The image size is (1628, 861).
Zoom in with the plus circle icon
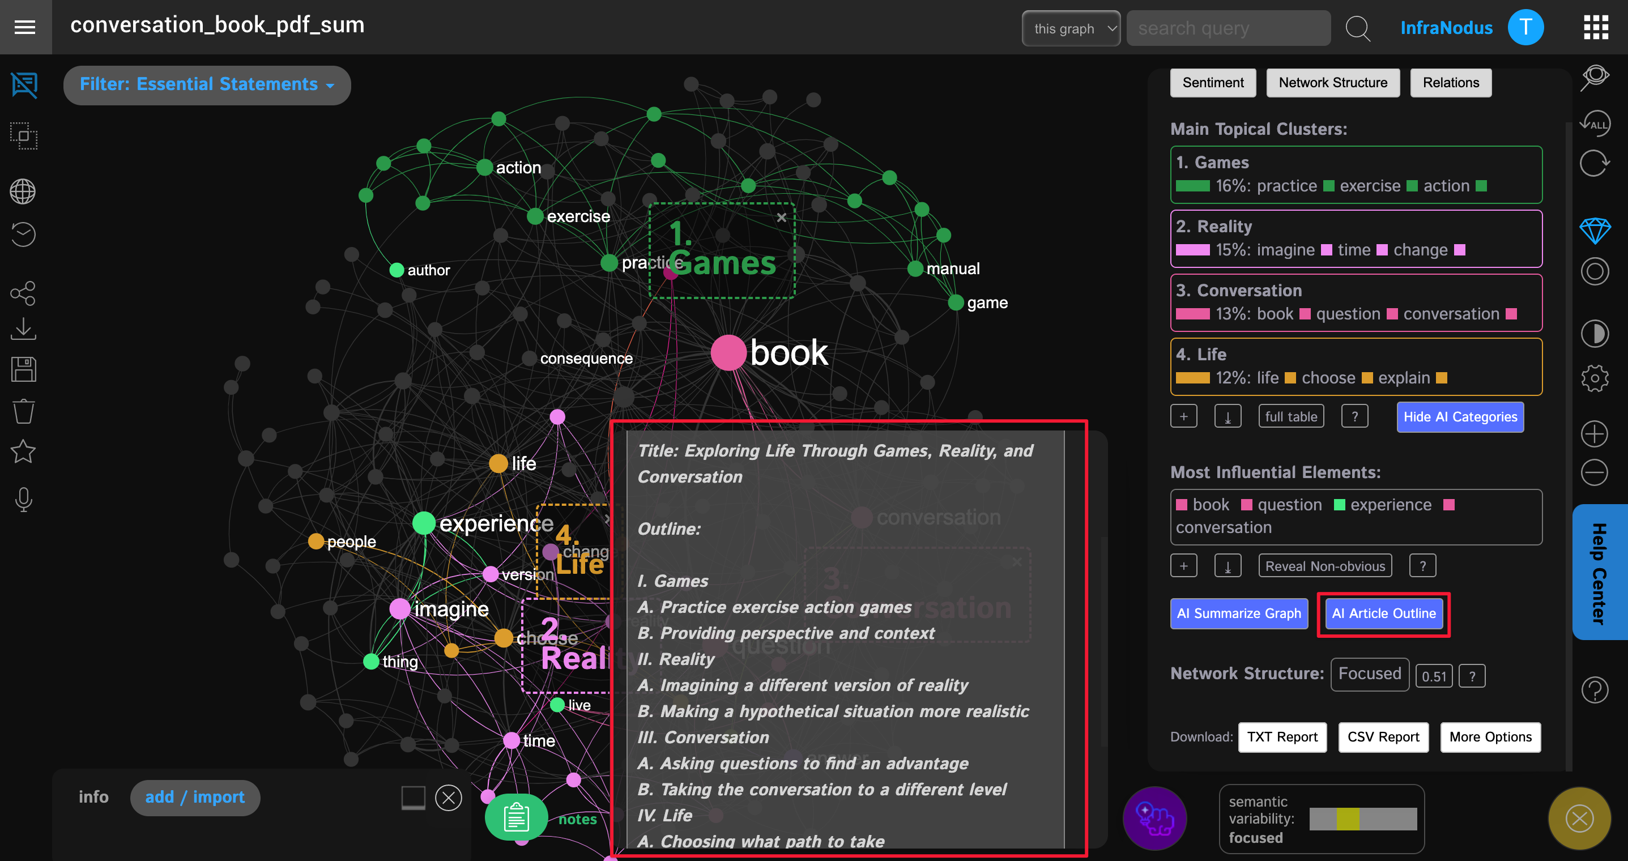coord(1595,434)
